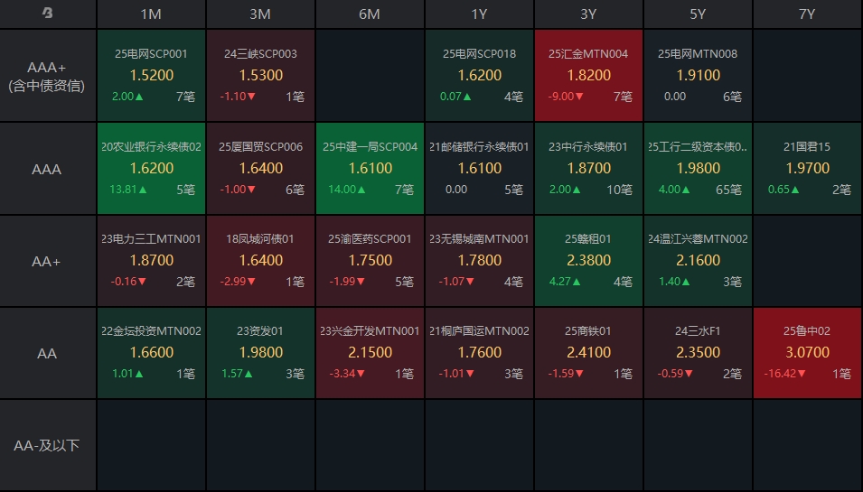The image size is (863, 492).
Task: Click the 3.0700 yield value
Action: point(807,352)
